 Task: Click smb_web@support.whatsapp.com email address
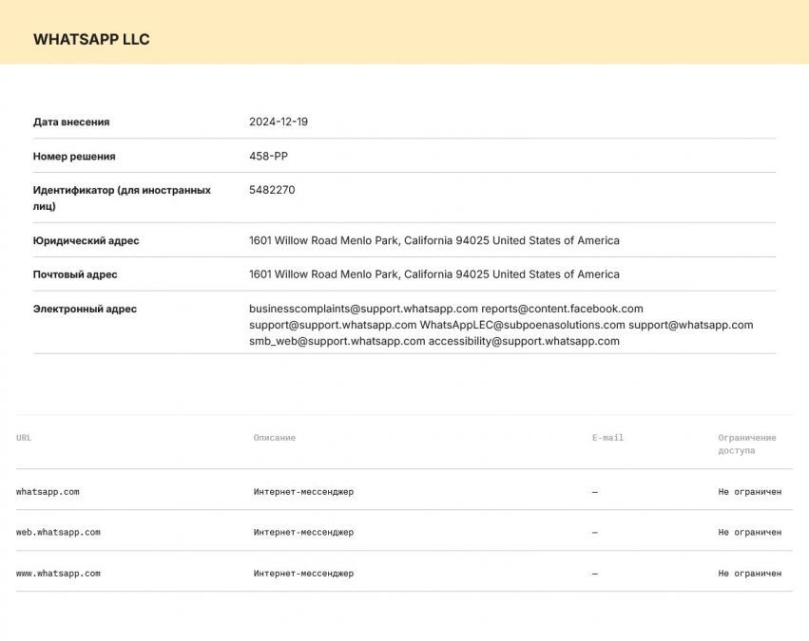(x=337, y=341)
